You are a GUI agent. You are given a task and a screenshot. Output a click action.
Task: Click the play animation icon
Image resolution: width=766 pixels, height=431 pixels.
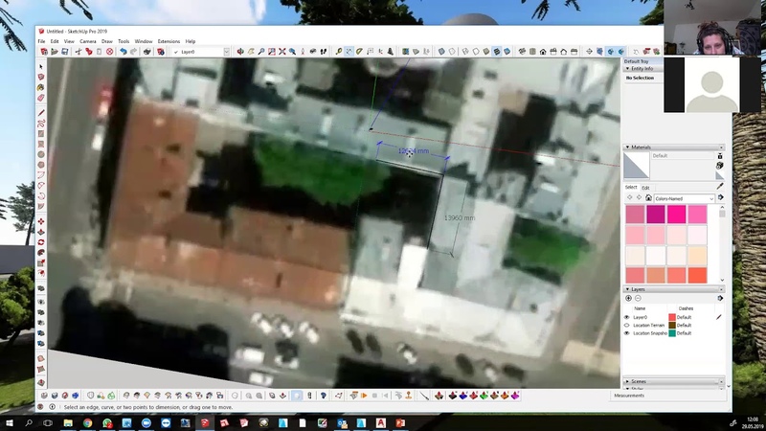coord(364,396)
